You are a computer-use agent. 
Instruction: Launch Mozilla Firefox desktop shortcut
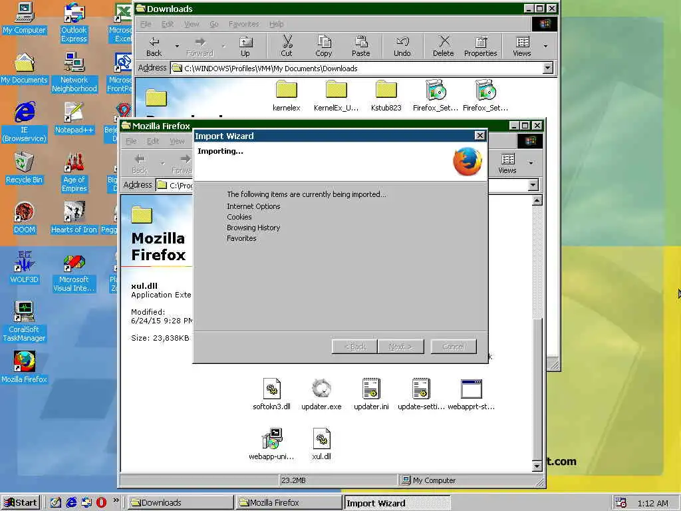[x=25, y=367]
